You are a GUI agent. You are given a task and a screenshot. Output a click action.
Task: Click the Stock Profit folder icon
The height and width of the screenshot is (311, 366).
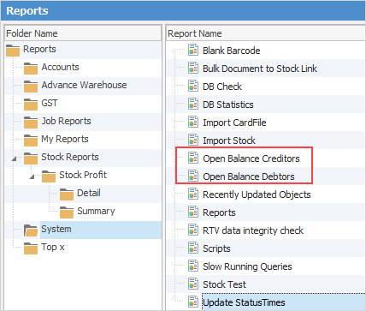tap(49, 176)
